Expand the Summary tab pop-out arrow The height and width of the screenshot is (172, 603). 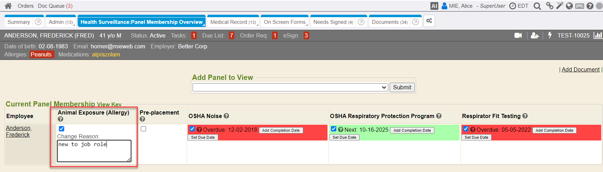[x=38, y=22]
